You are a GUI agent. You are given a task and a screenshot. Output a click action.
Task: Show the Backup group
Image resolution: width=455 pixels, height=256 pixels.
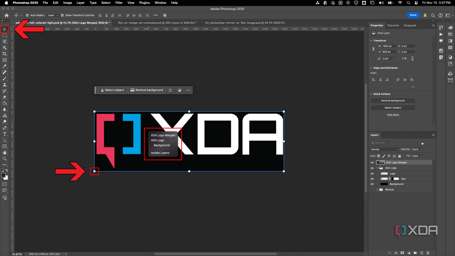tap(372, 190)
